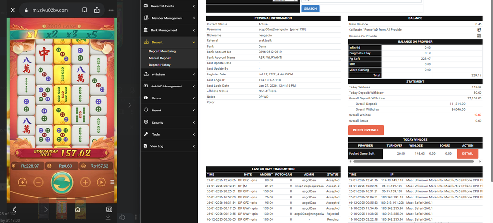Click the blue SEARCH button
This screenshot has width=493, height=223.
pyautogui.click(x=311, y=9)
